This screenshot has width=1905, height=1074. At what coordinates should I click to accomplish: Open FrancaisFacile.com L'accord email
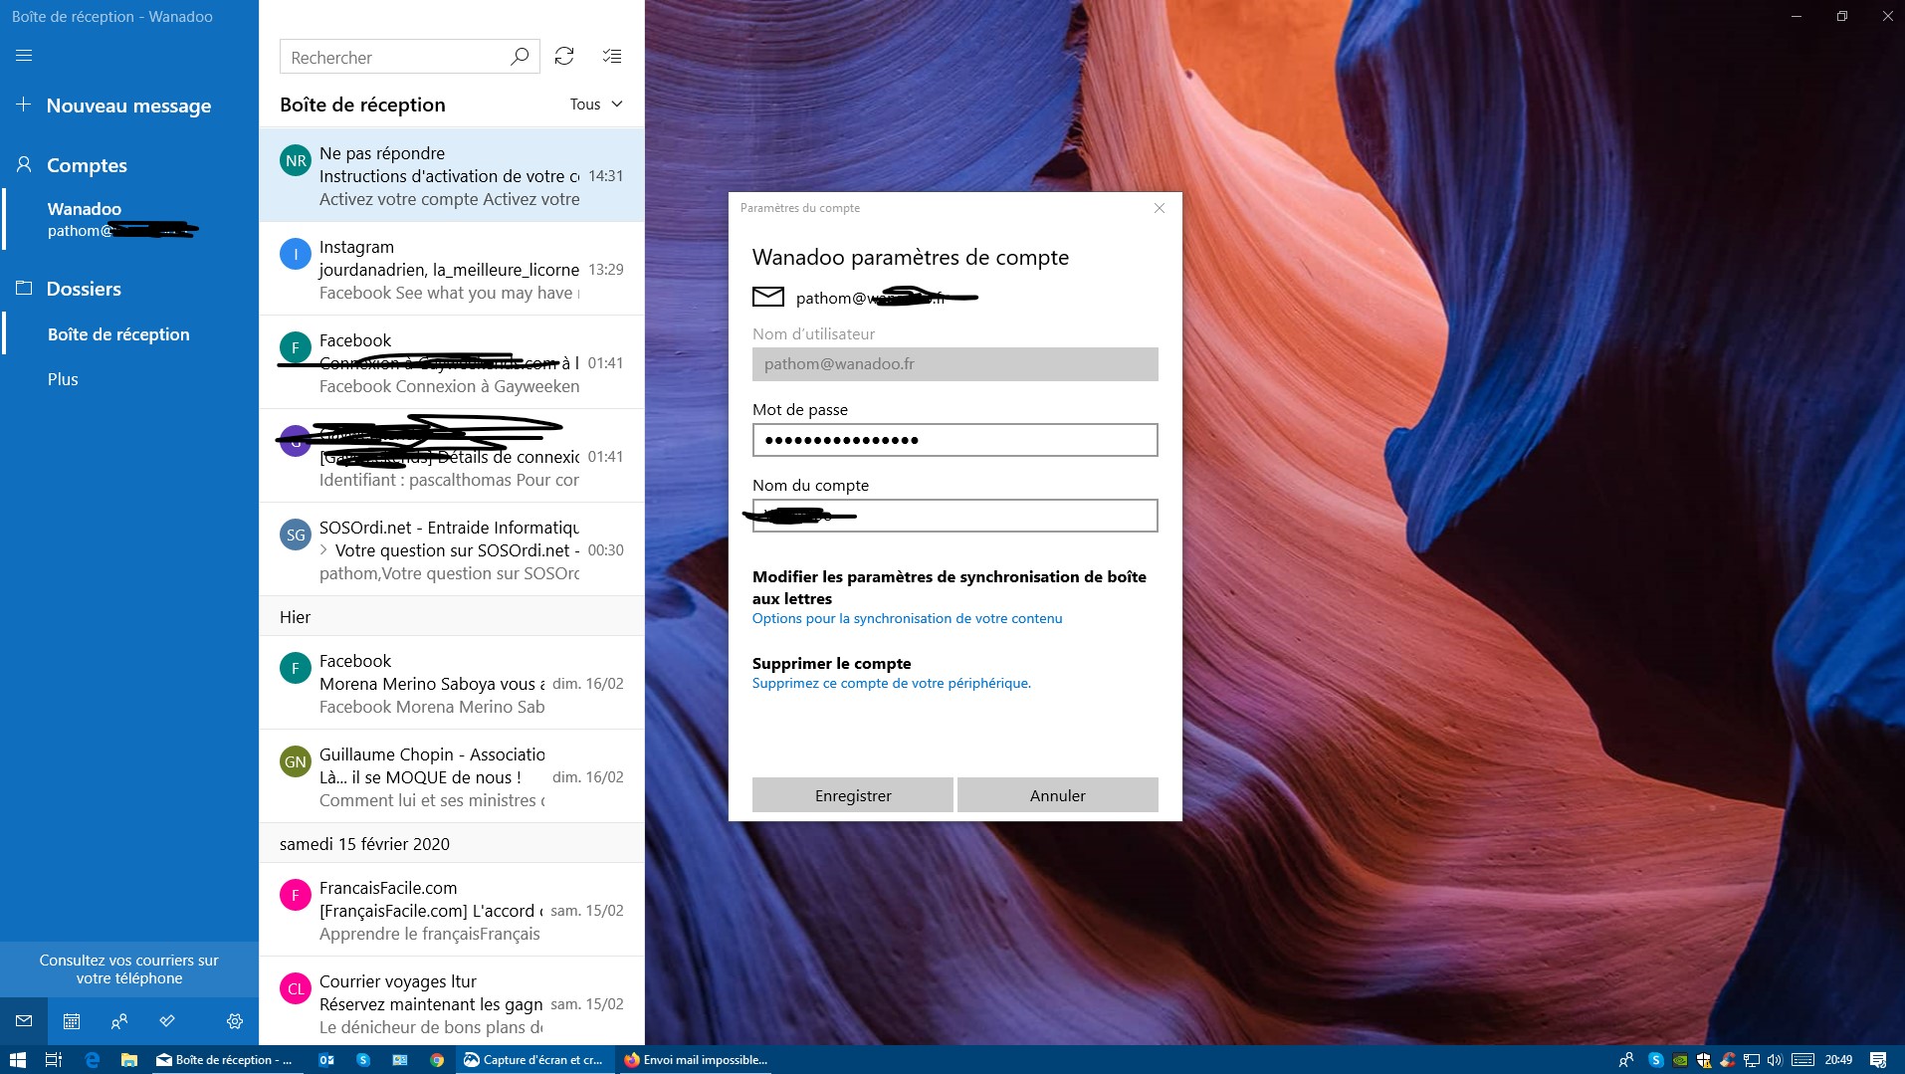[x=452, y=911]
